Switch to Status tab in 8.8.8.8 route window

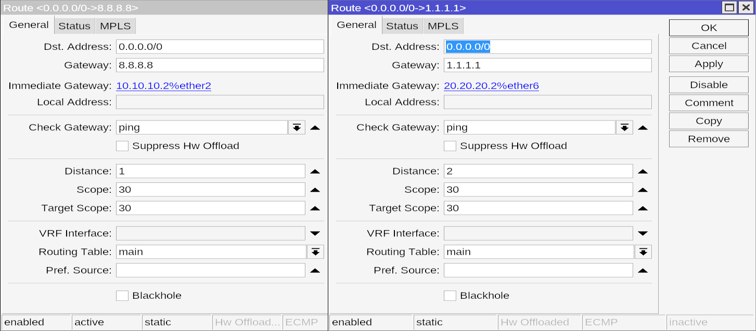74,26
